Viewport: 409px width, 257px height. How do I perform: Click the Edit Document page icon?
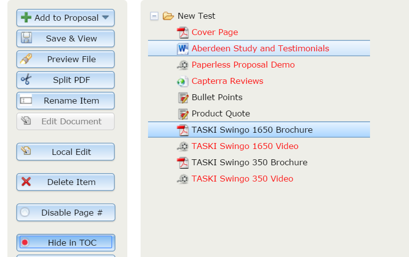click(26, 120)
